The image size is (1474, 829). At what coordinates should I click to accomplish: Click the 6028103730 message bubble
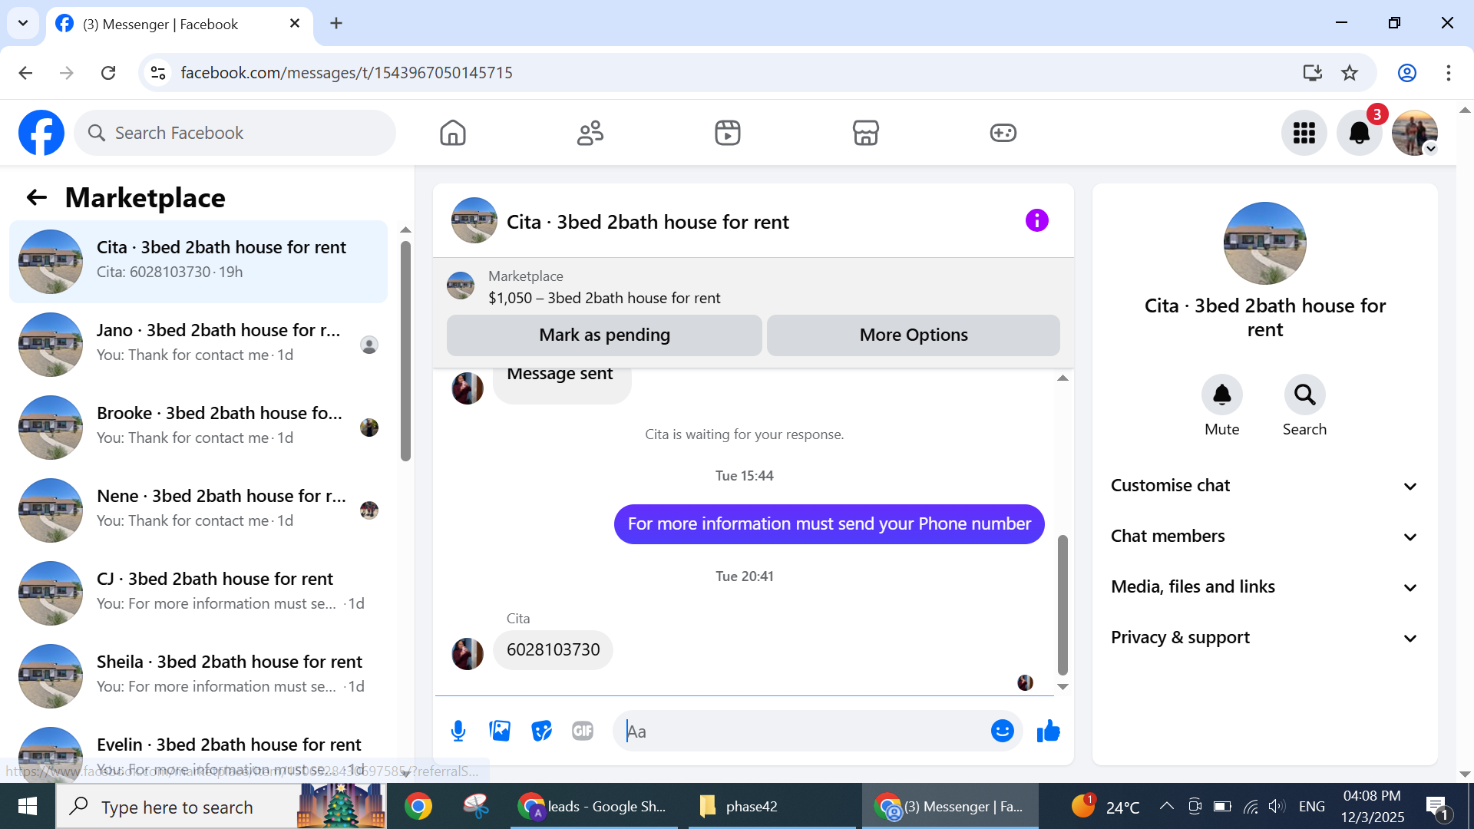tap(553, 650)
